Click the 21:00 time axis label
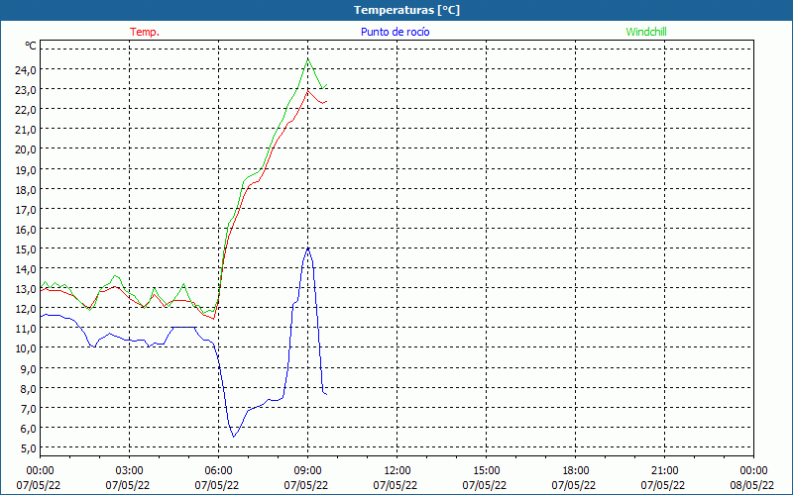 (664, 471)
